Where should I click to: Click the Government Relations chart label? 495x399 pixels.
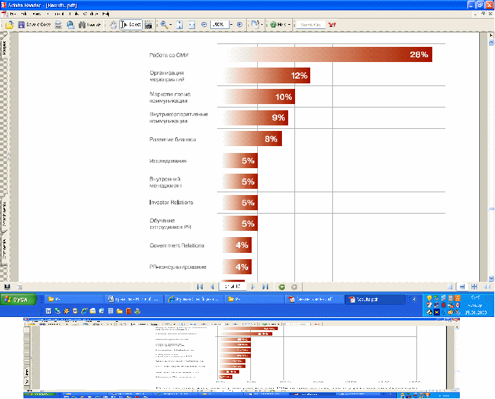tap(176, 245)
